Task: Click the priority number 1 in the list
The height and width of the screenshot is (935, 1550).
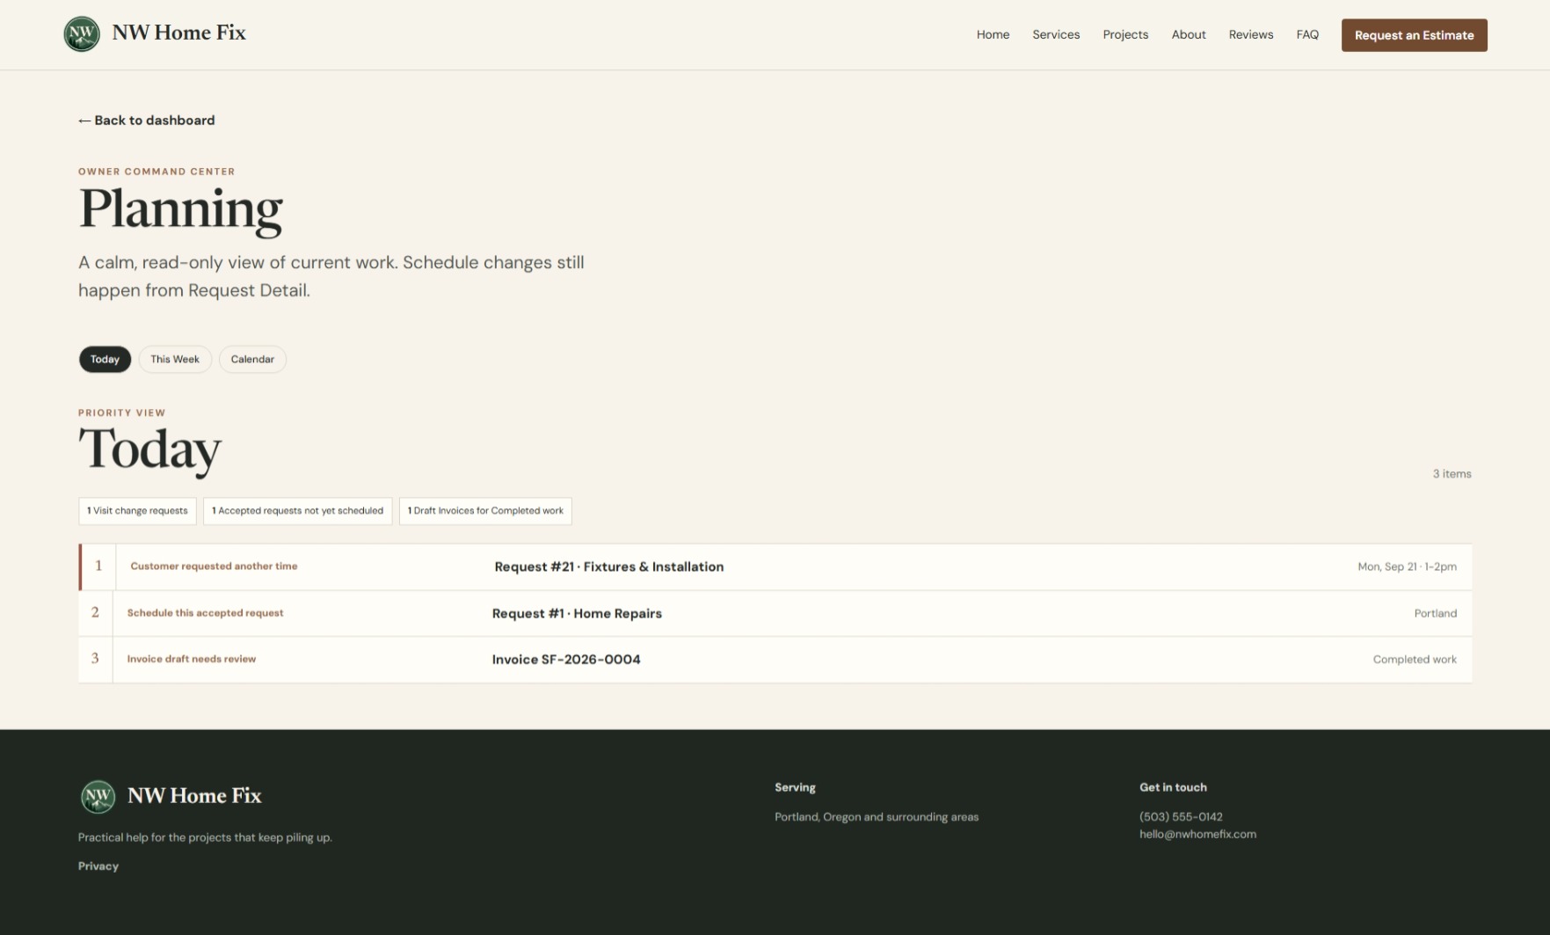Action: point(98,566)
